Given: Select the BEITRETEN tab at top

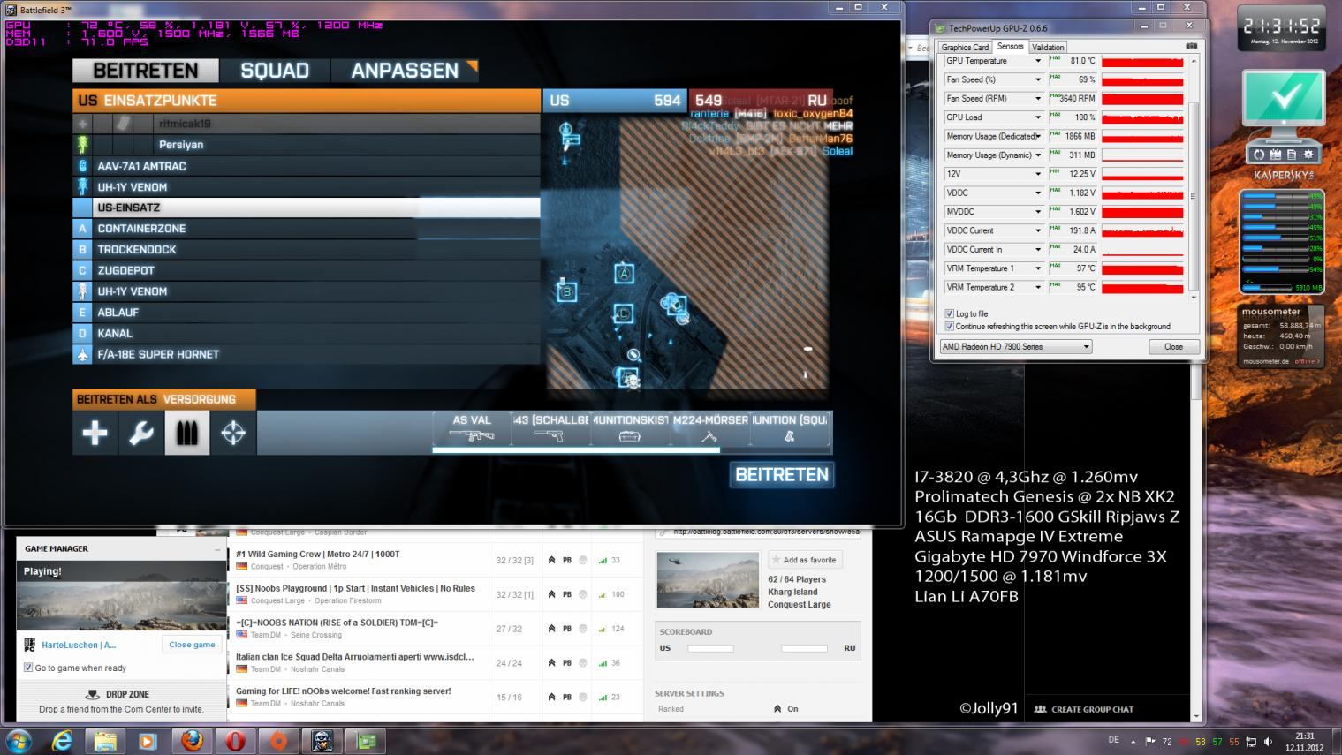Looking at the screenshot, I should pos(146,71).
